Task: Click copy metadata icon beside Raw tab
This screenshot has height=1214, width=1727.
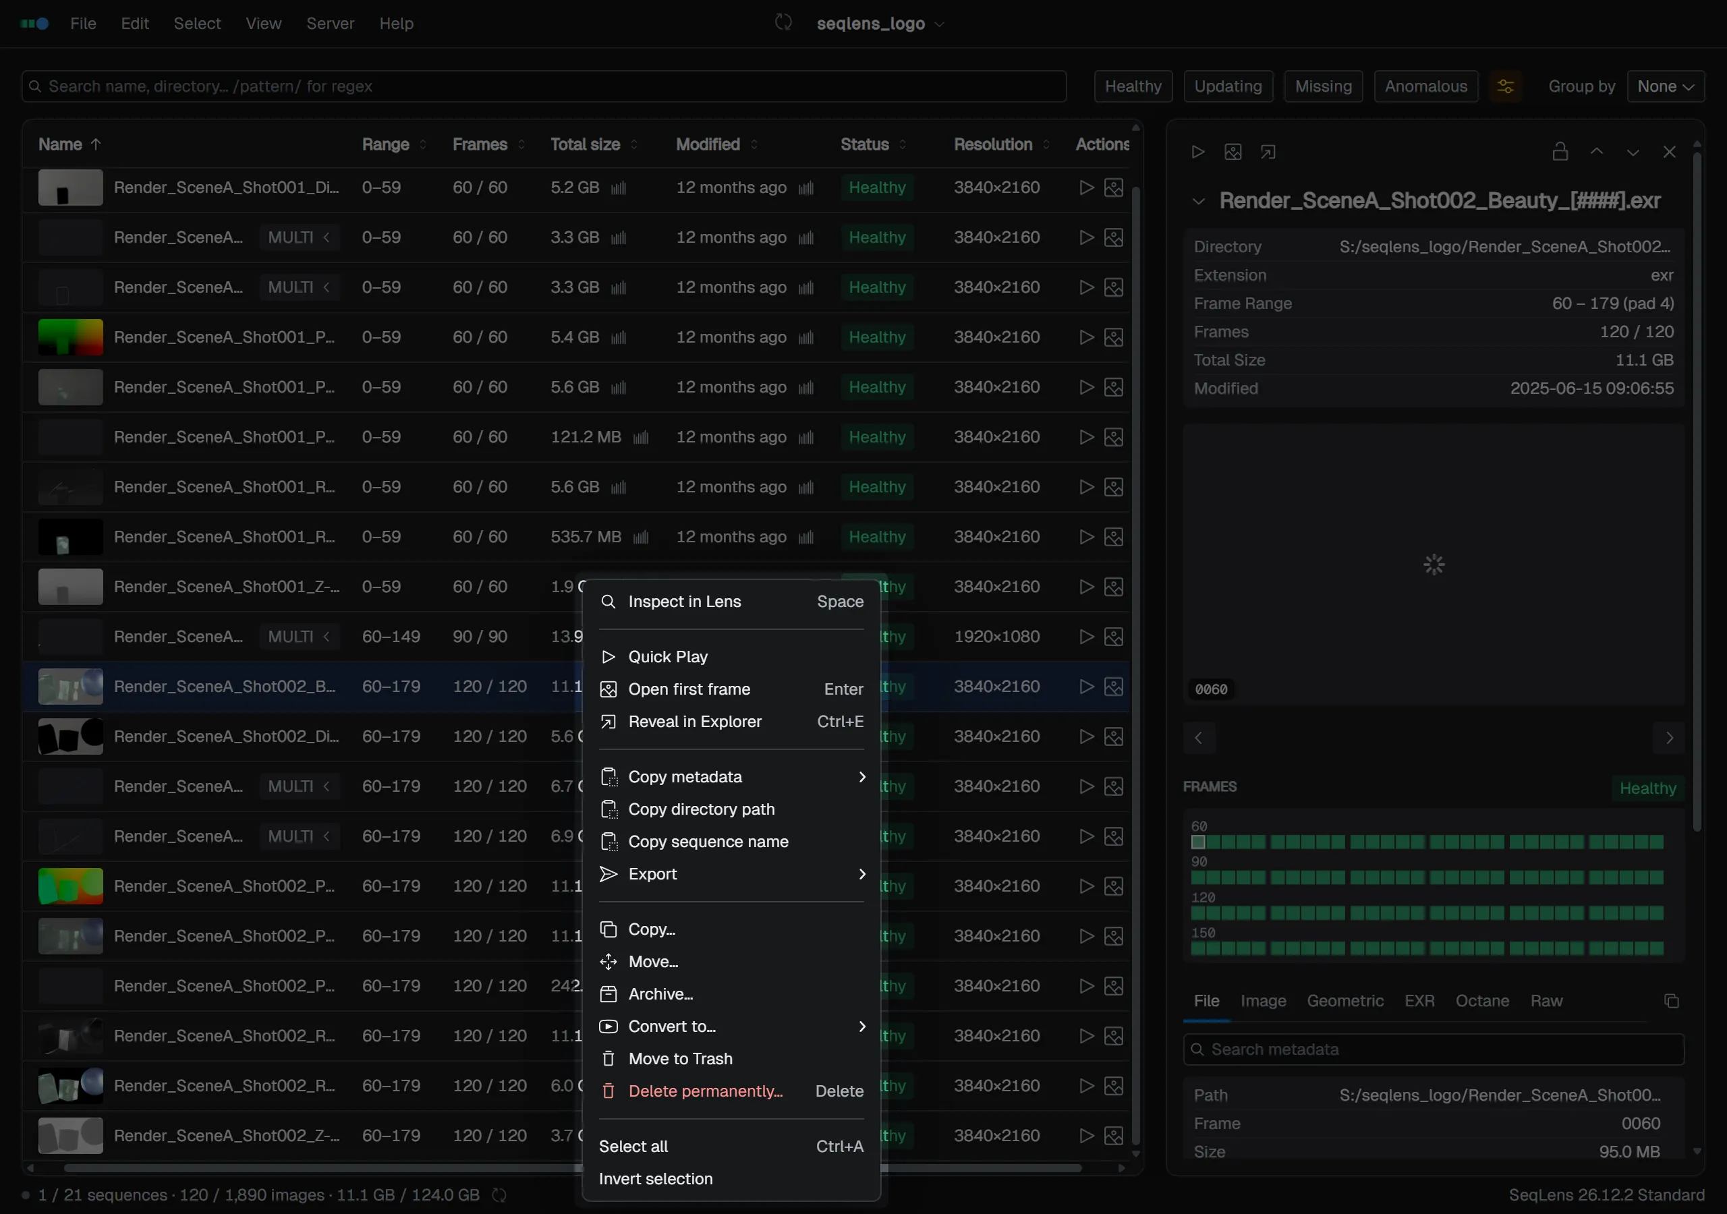Action: 1671,1001
